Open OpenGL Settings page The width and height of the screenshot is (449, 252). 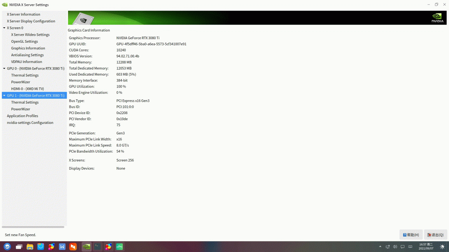point(24,41)
